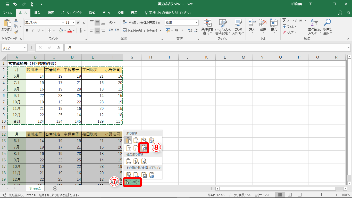Click the Insert Function fx button
Screen dimensions: 352x198
(x=58, y=47)
